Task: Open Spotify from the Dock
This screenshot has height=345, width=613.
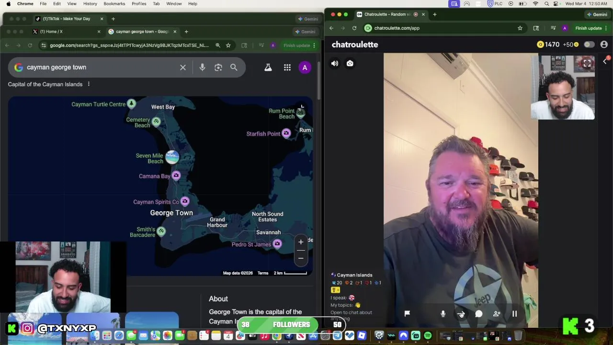Action: [428, 335]
